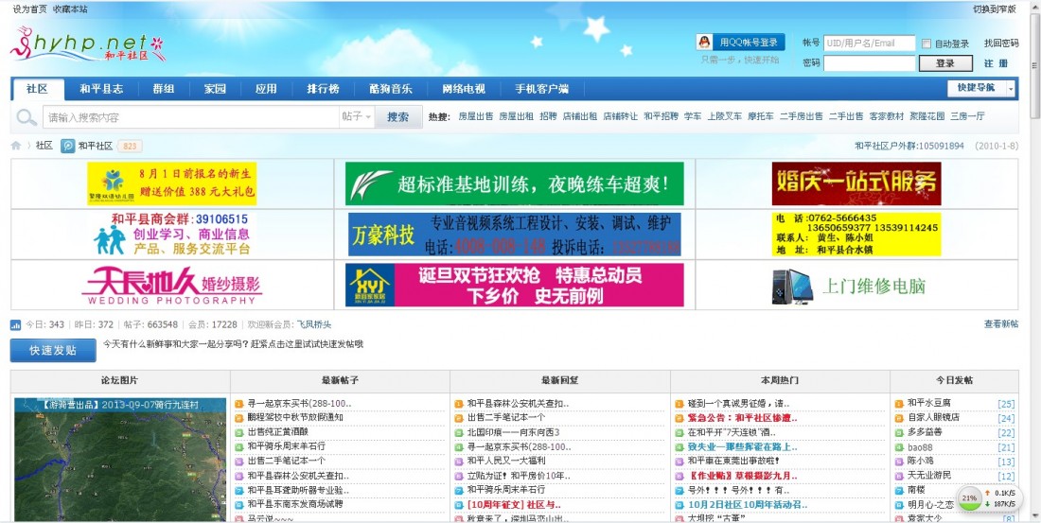
Task: Click the 登录 login button
Action: [945, 63]
